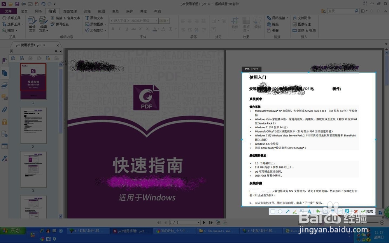Open the 文件 menu
The image size is (389, 243).
click(9, 11)
